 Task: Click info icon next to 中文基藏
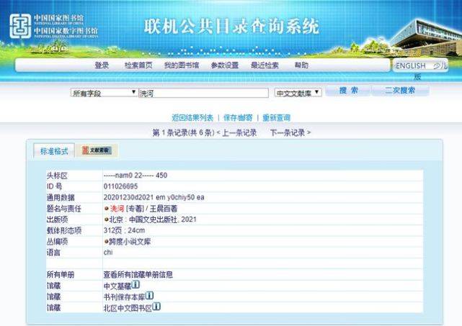[x=136, y=285]
